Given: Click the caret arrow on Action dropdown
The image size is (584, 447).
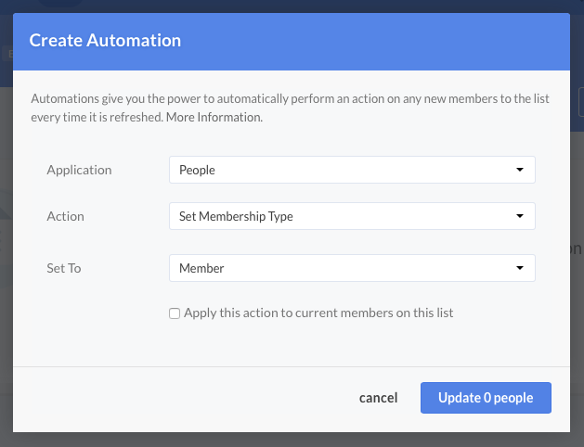Looking at the screenshot, I should click(x=518, y=217).
